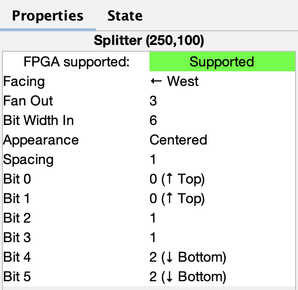Select the Bit Width In label
This screenshot has height=290, width=298.
click(39, 121)
